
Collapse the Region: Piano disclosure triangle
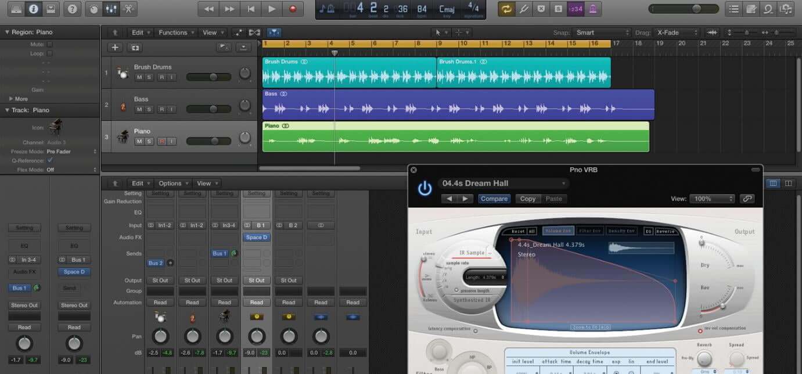click(x=7, y=33)
